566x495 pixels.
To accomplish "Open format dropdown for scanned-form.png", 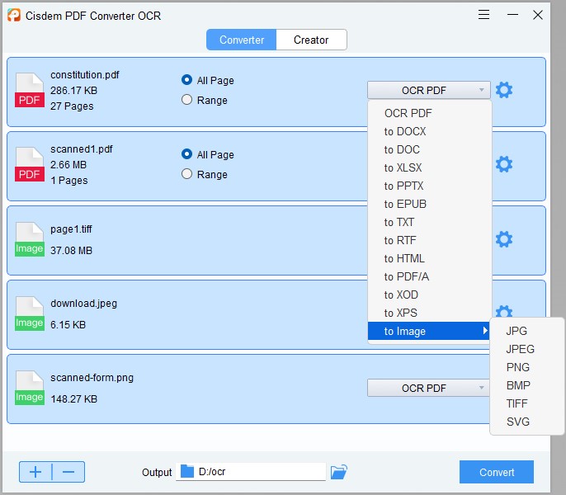I will click(x=428, y=388).
